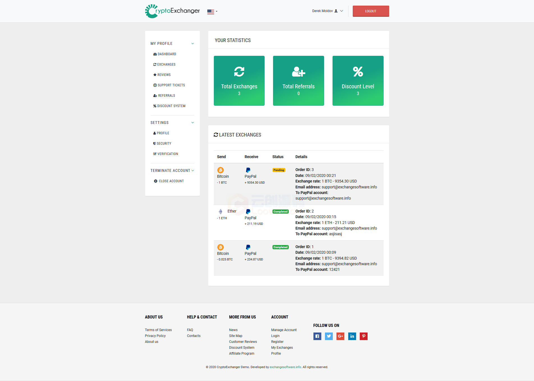Open the Twitter social icon
This screenshot has height=381, width=534.
point(329,336)
